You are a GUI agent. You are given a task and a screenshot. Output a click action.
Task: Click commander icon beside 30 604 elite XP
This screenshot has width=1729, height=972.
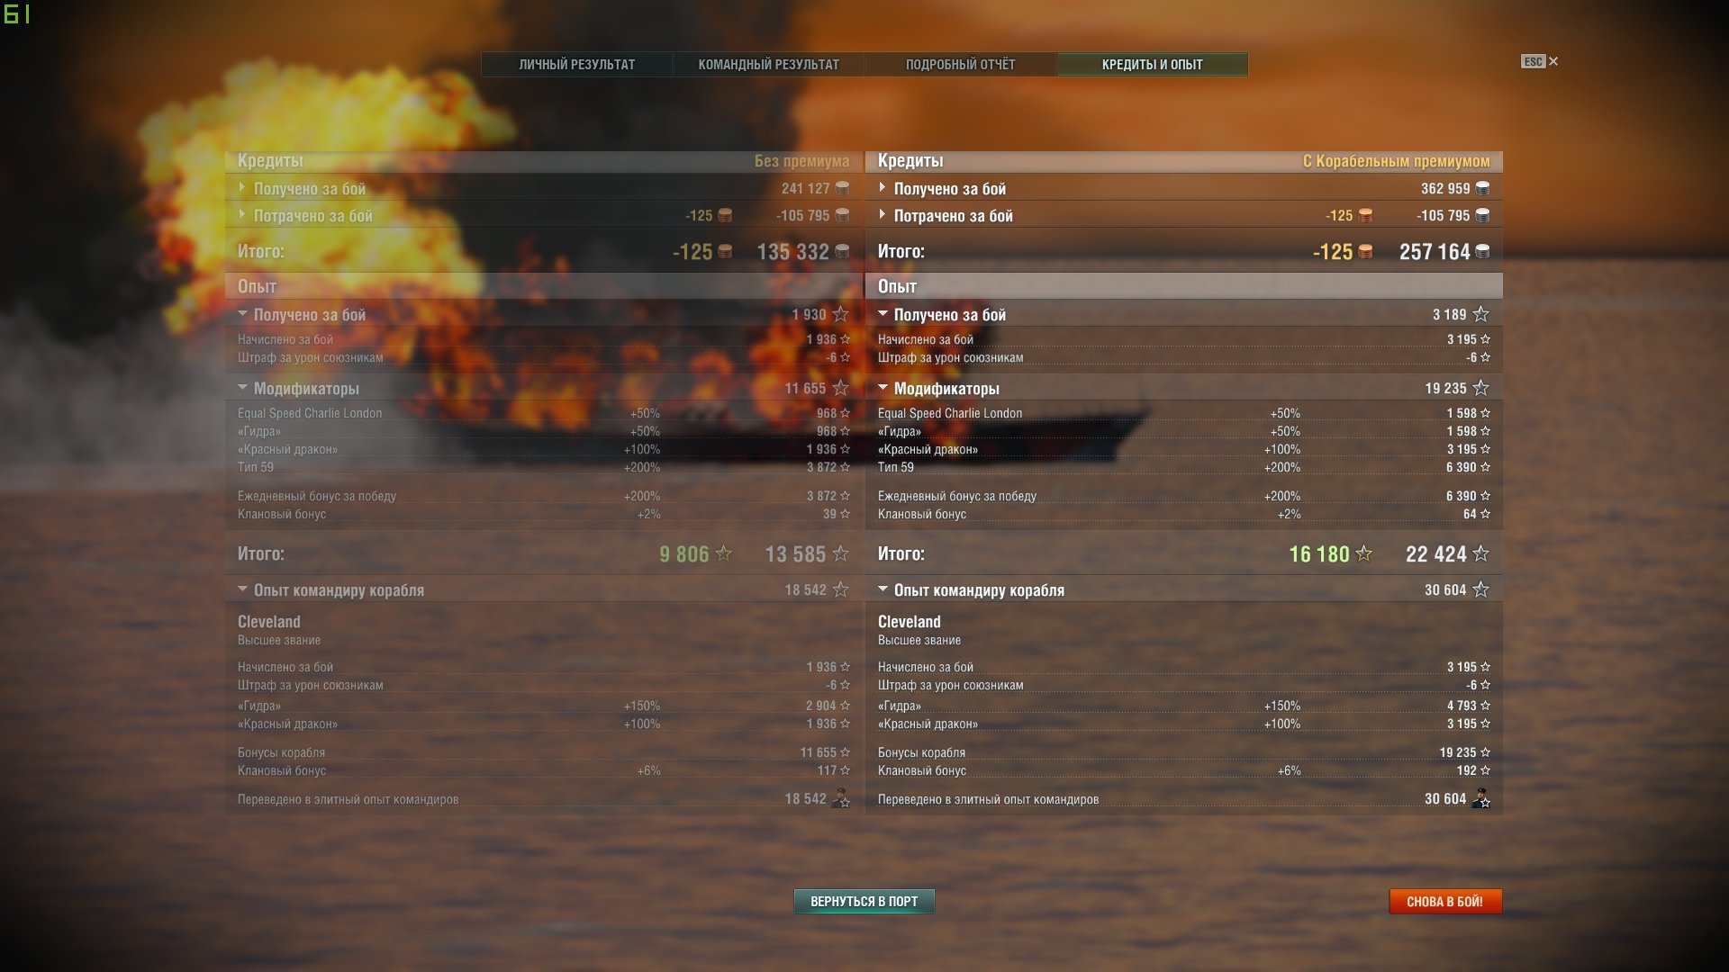(1480, 798)
